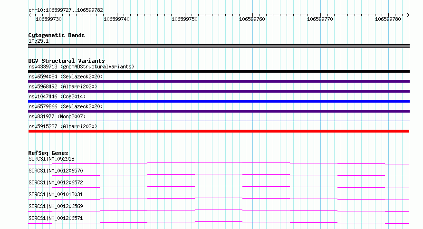Click ruler position 106599760
This screenshot has width=423, height=229.
click(x=252, y=19)
